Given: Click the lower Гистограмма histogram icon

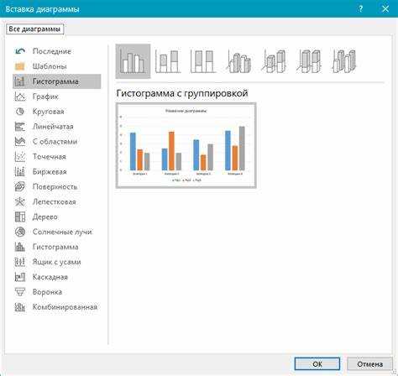Looking at the screenshot, I should click(20, 247).
